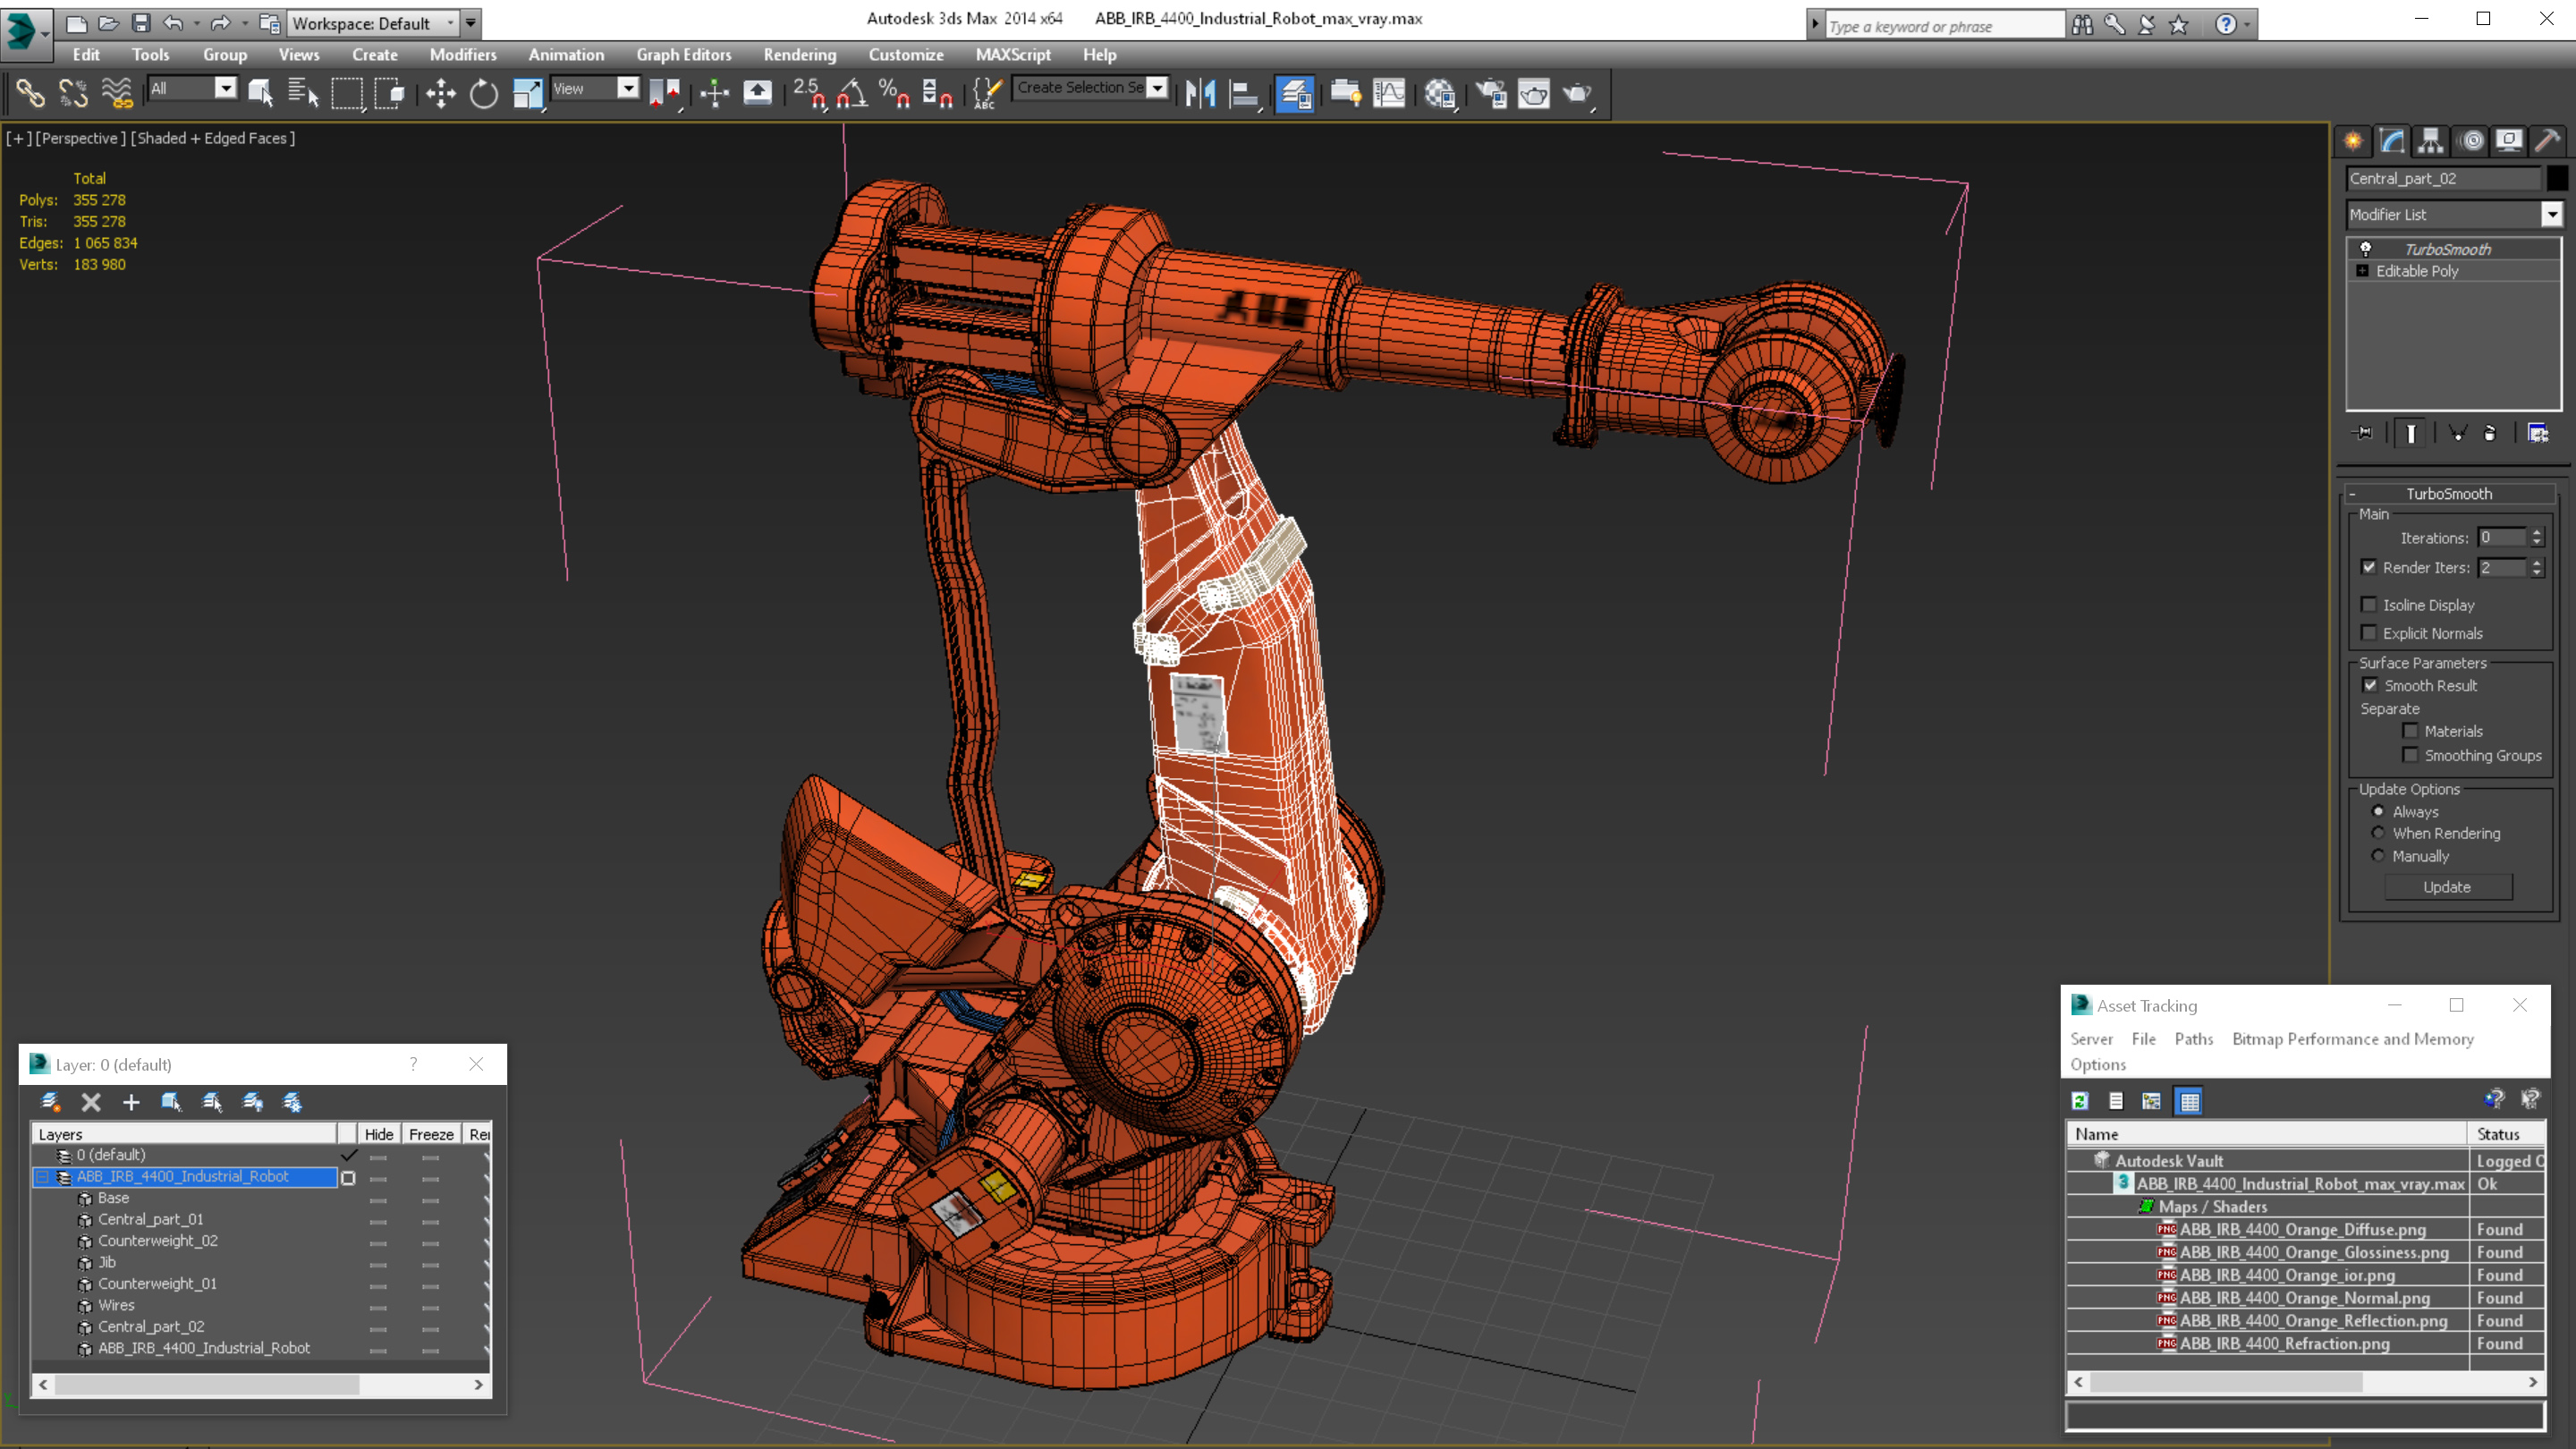Toggle Window/Crossing selection mode

390,93
